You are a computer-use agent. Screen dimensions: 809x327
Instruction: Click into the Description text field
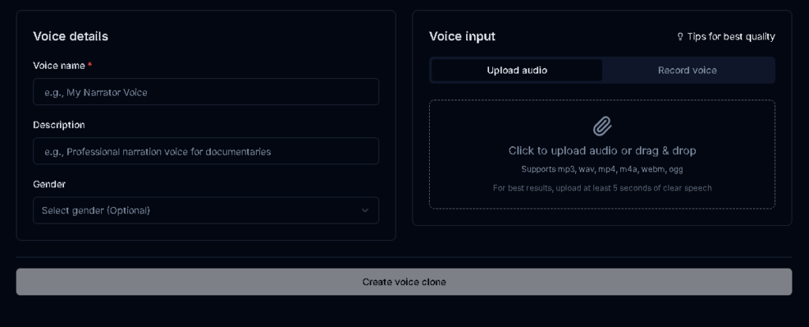click(205, 151)
